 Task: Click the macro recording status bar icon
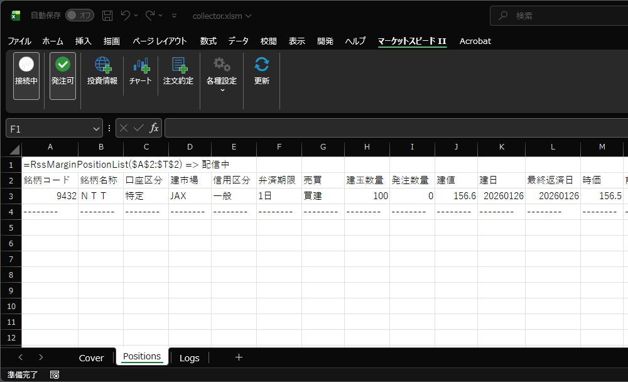point(55,375)
